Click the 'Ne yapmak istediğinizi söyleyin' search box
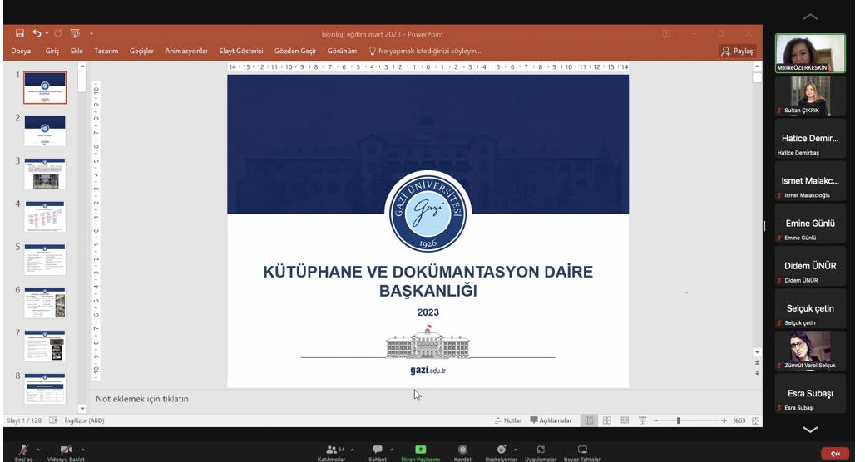 425,51
